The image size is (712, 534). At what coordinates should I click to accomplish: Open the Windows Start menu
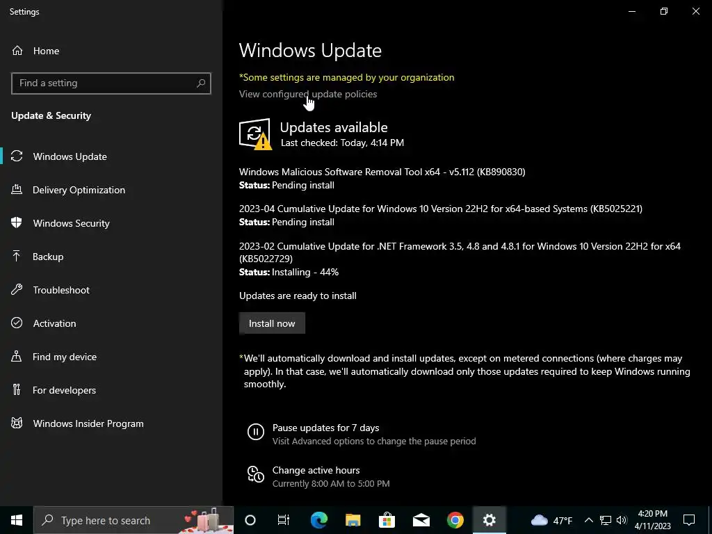tap(17, 520)
